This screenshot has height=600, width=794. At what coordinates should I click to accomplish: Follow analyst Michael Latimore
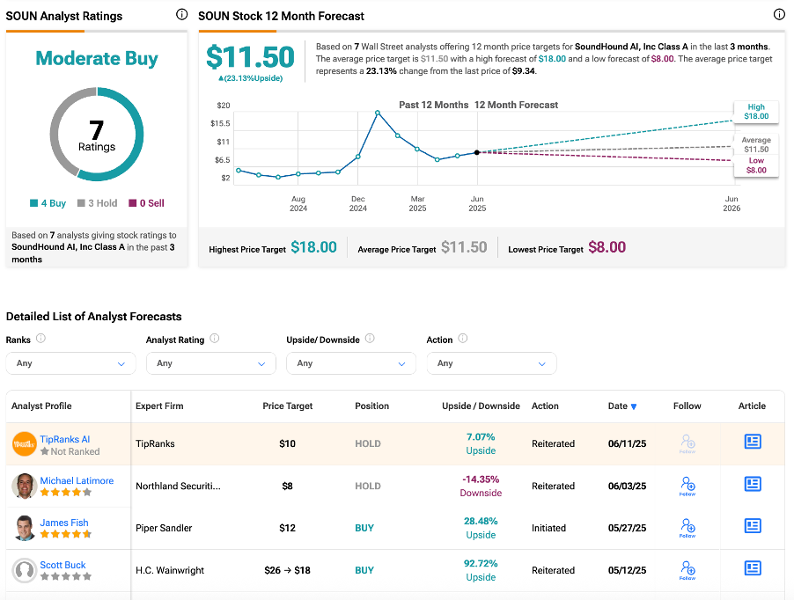pyautogui.click(x=687, y=487)
